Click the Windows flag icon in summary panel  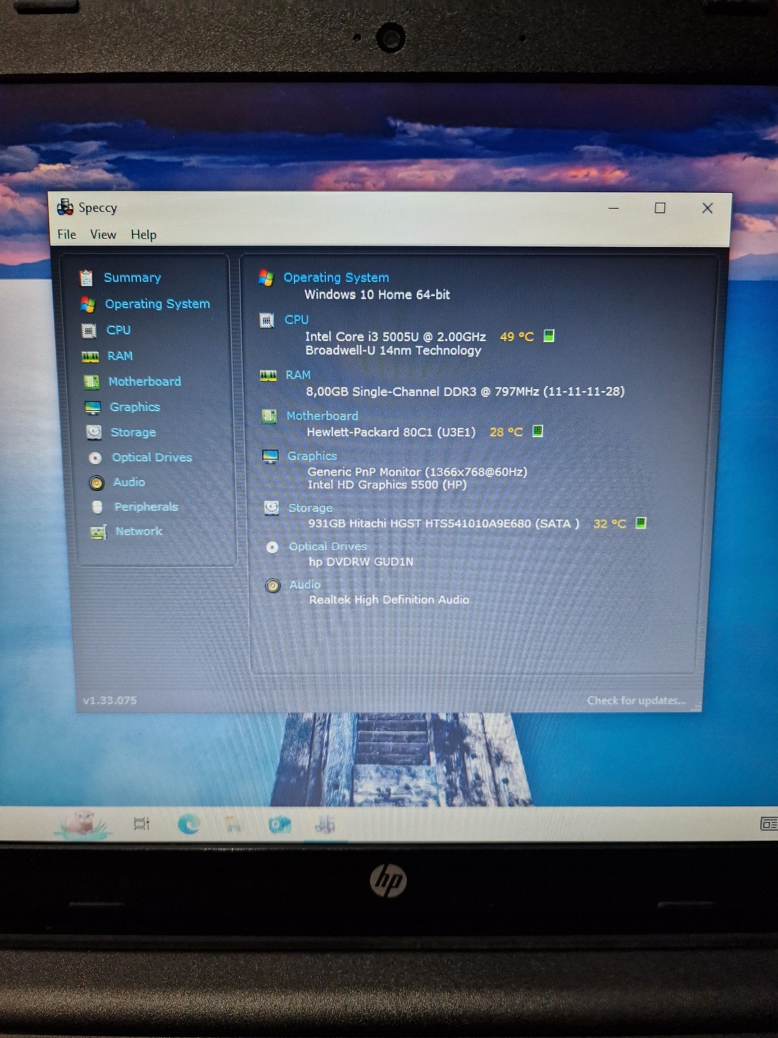click(x=266, y=278)
